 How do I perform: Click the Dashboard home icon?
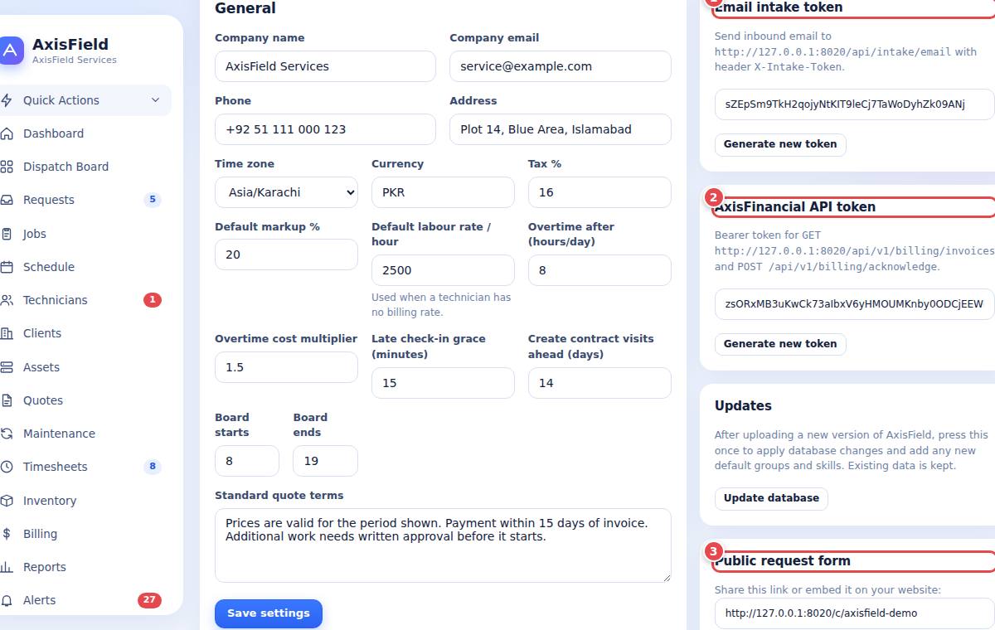[7, 133]
